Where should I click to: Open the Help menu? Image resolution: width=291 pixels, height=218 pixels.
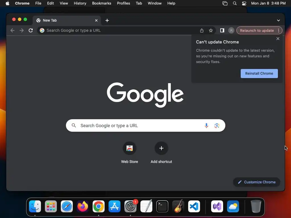pyautogui.click(x=171, y=3)
